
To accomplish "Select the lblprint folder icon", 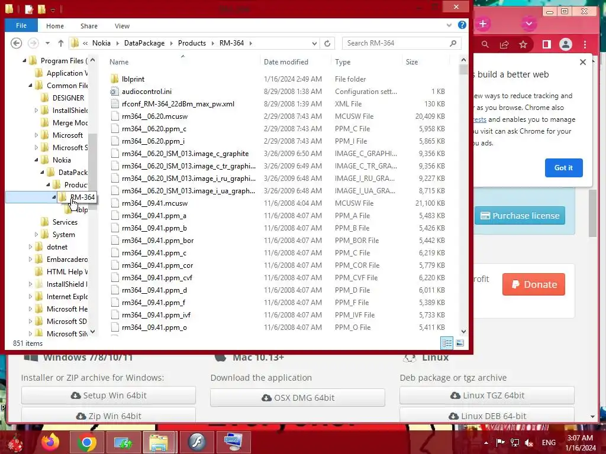I will (114, 79).
